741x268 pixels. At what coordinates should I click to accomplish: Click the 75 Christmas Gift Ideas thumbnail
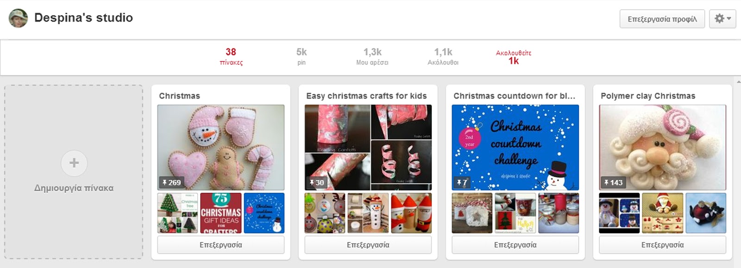[221, 213]
